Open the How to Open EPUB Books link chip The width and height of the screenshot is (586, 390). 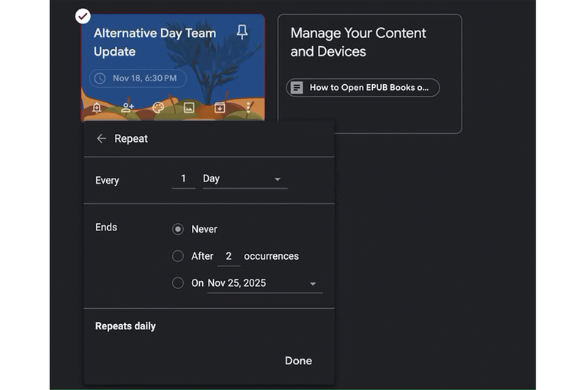[x=363, y=88]
